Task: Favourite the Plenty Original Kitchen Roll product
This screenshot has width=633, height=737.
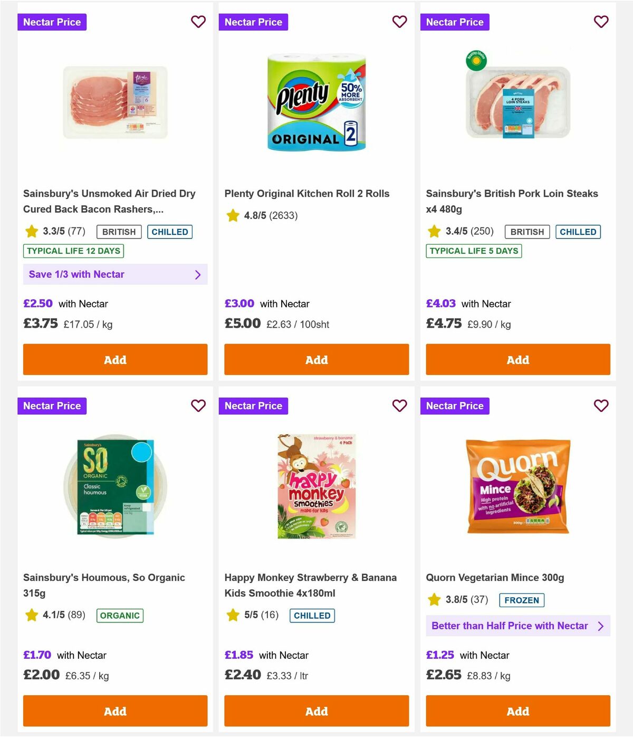Action: tap(399, 22)
